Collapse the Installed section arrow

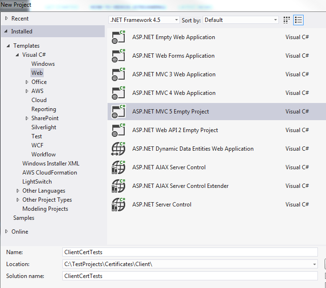coord(6,31)
